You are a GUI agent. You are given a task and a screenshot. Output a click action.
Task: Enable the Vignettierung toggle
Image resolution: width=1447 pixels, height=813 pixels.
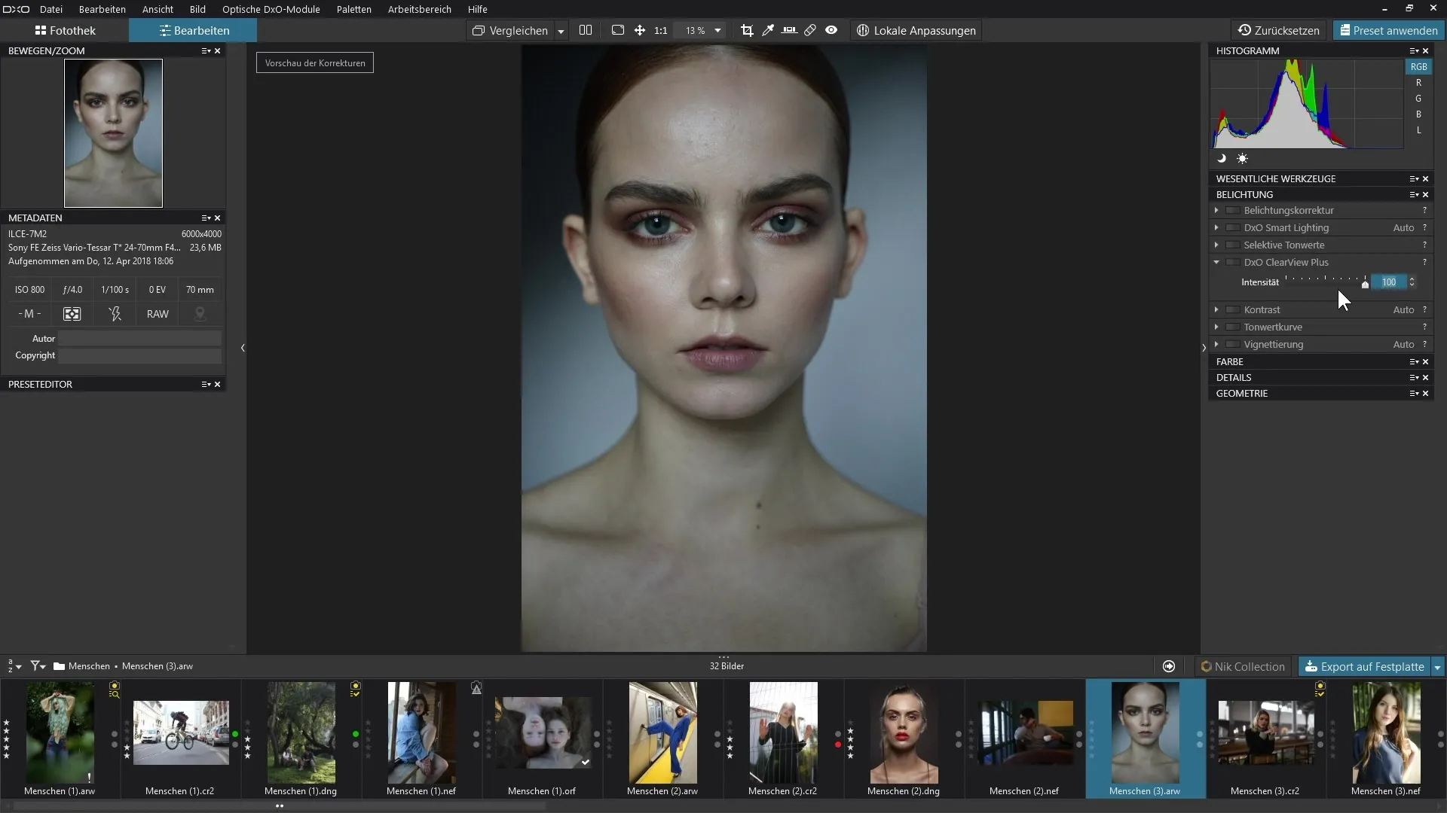point(1233,344)
